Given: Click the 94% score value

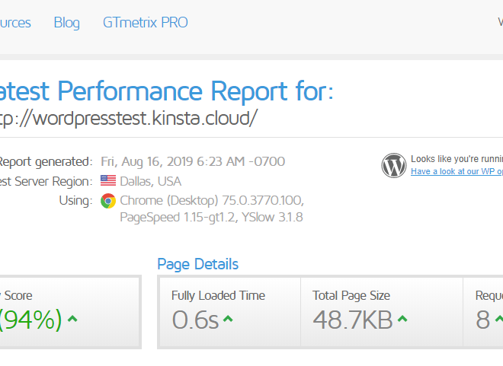Looking at the screenshot, I should click(x=31, y=320).
